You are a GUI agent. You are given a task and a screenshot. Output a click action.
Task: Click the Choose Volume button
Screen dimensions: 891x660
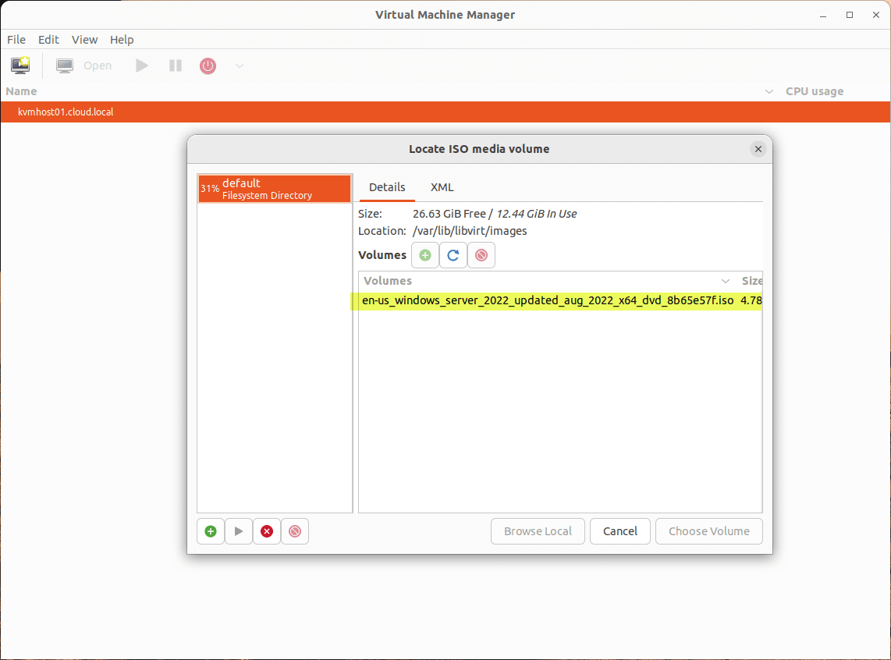tap(709, 531)
